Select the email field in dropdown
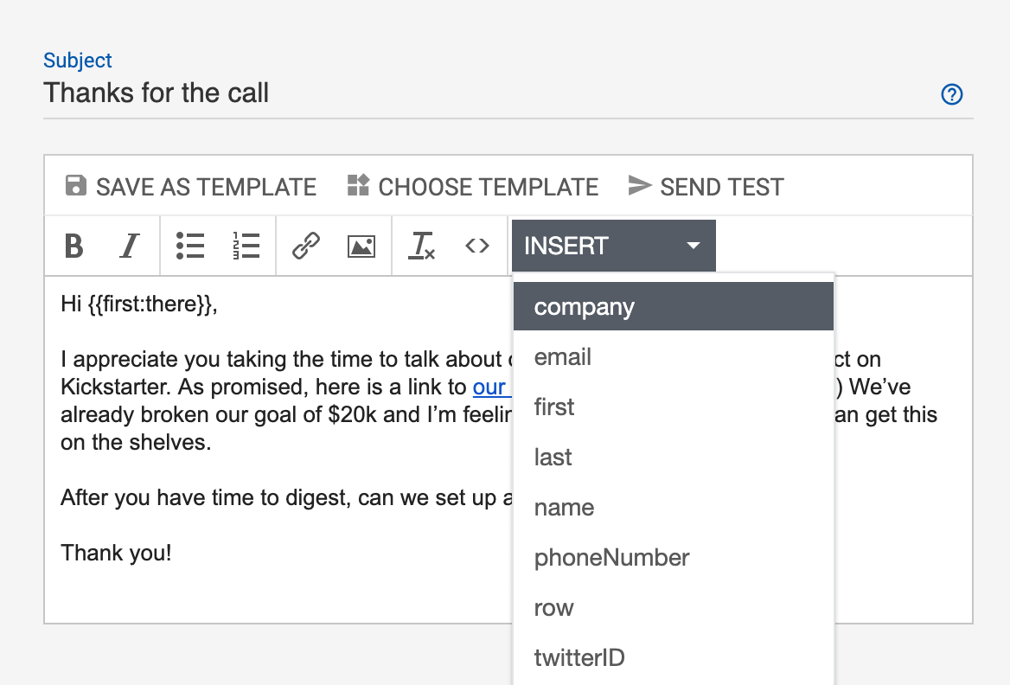The width and height of the screenshot is (1010, 685). coord(563,356)
